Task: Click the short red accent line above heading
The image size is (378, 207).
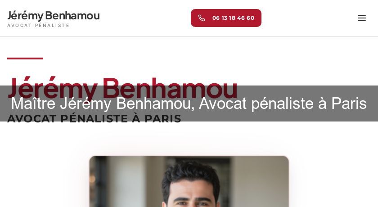Action: [x=25, y=58]
